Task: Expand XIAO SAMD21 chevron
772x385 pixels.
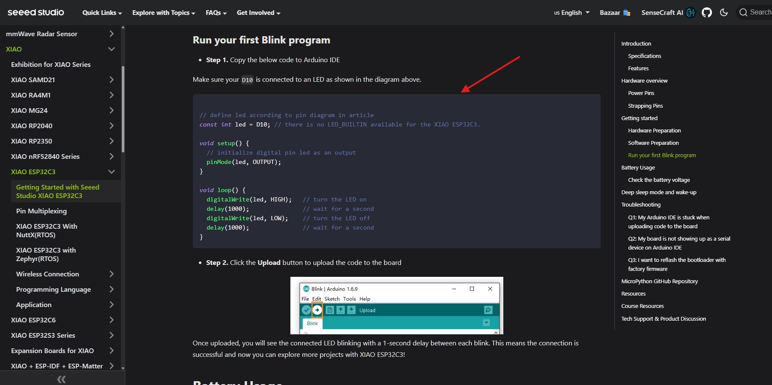Action: [112, 80]
